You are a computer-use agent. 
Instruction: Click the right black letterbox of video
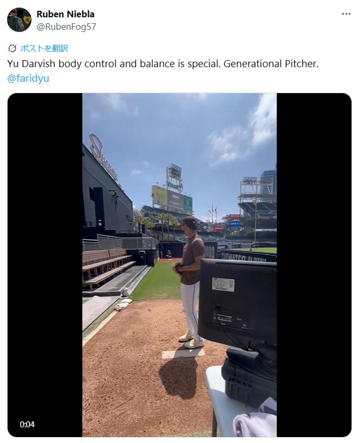[314, 265]
